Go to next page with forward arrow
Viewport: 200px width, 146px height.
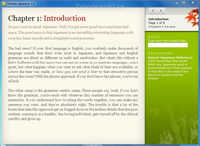pyautogui.click(x=161, y=11)
